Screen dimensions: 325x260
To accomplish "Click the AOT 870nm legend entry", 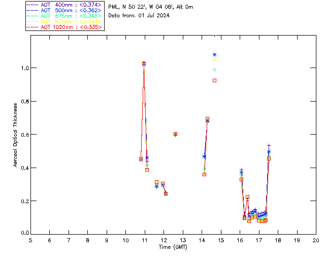I will point(64,21).
